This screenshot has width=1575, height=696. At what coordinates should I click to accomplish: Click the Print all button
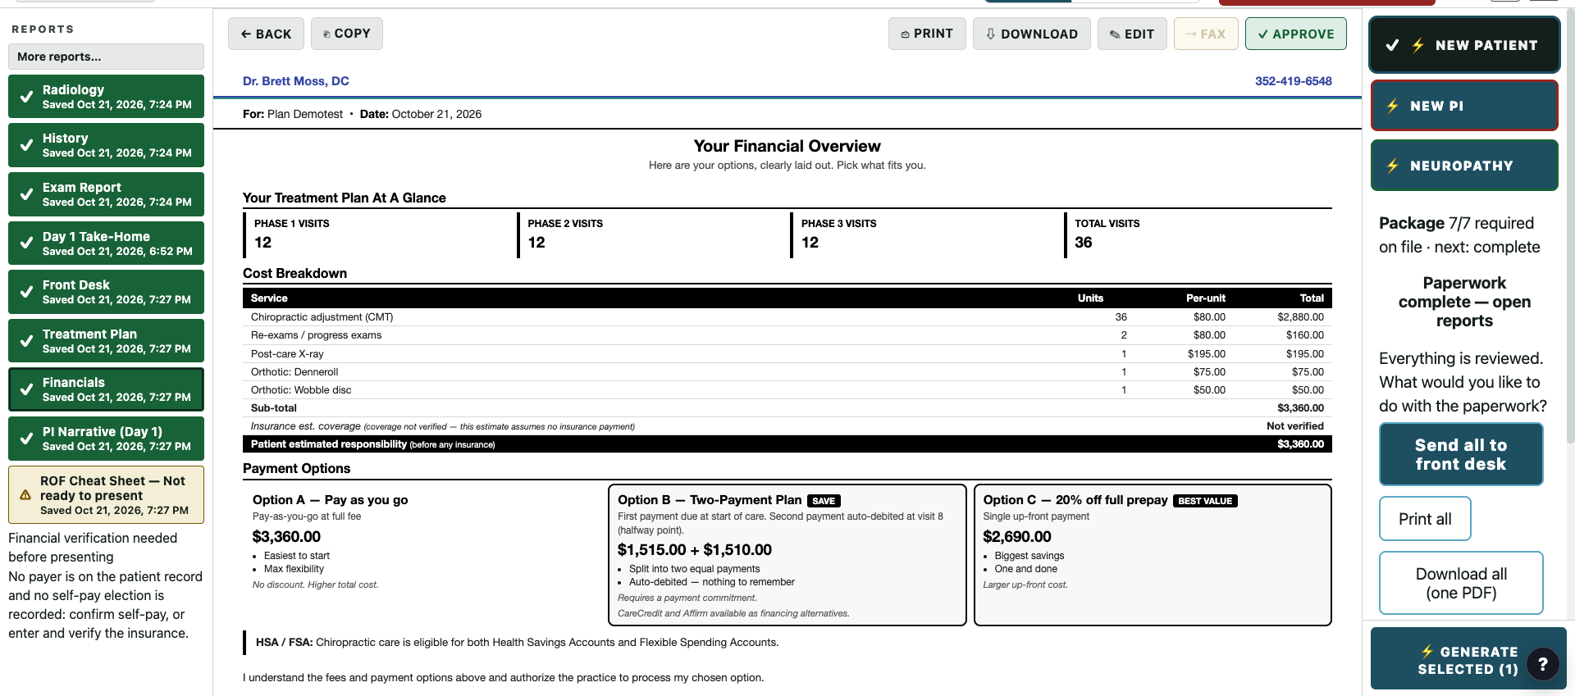point(1425,519)
